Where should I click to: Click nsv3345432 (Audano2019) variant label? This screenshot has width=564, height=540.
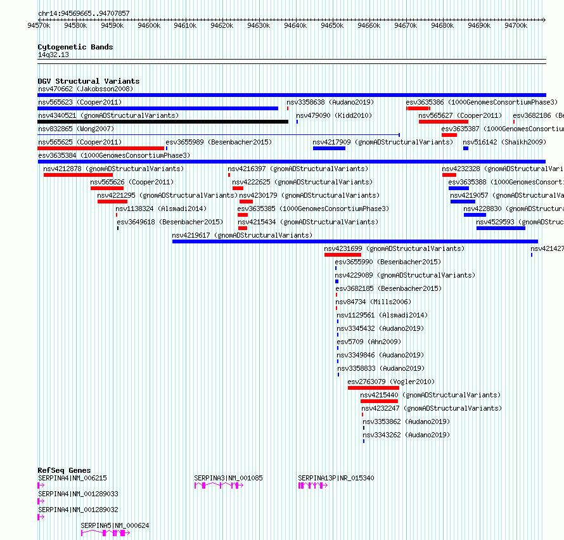pos(380,328)
